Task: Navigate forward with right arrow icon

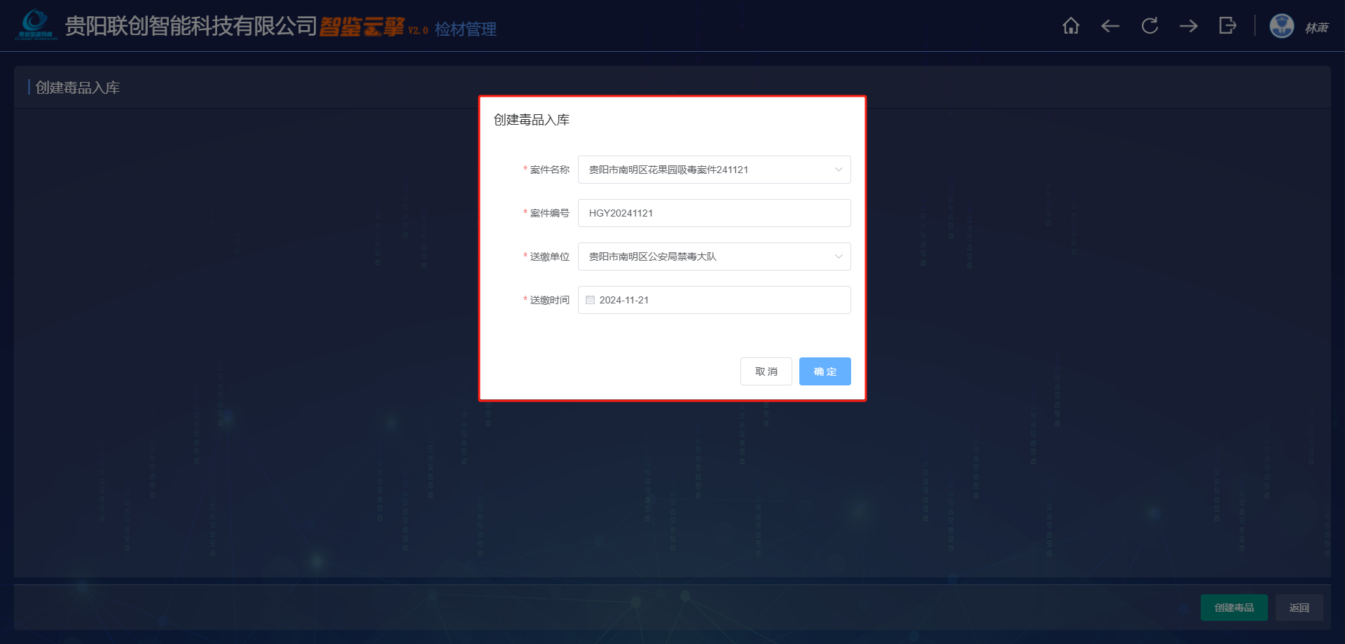Action: click(x=1189, y=26)
